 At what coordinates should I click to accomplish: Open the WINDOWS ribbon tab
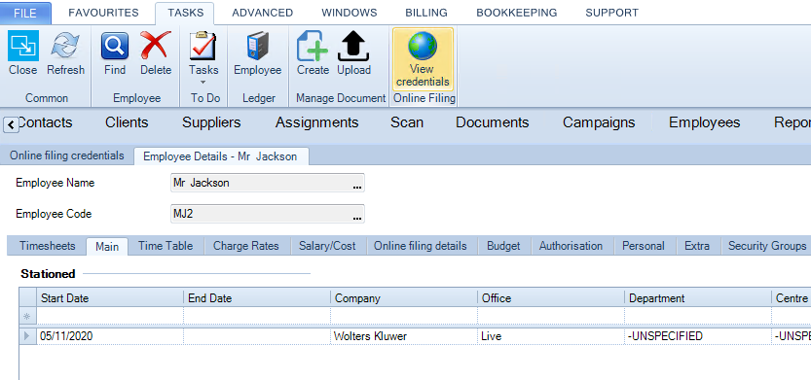(x=350, y=13)
